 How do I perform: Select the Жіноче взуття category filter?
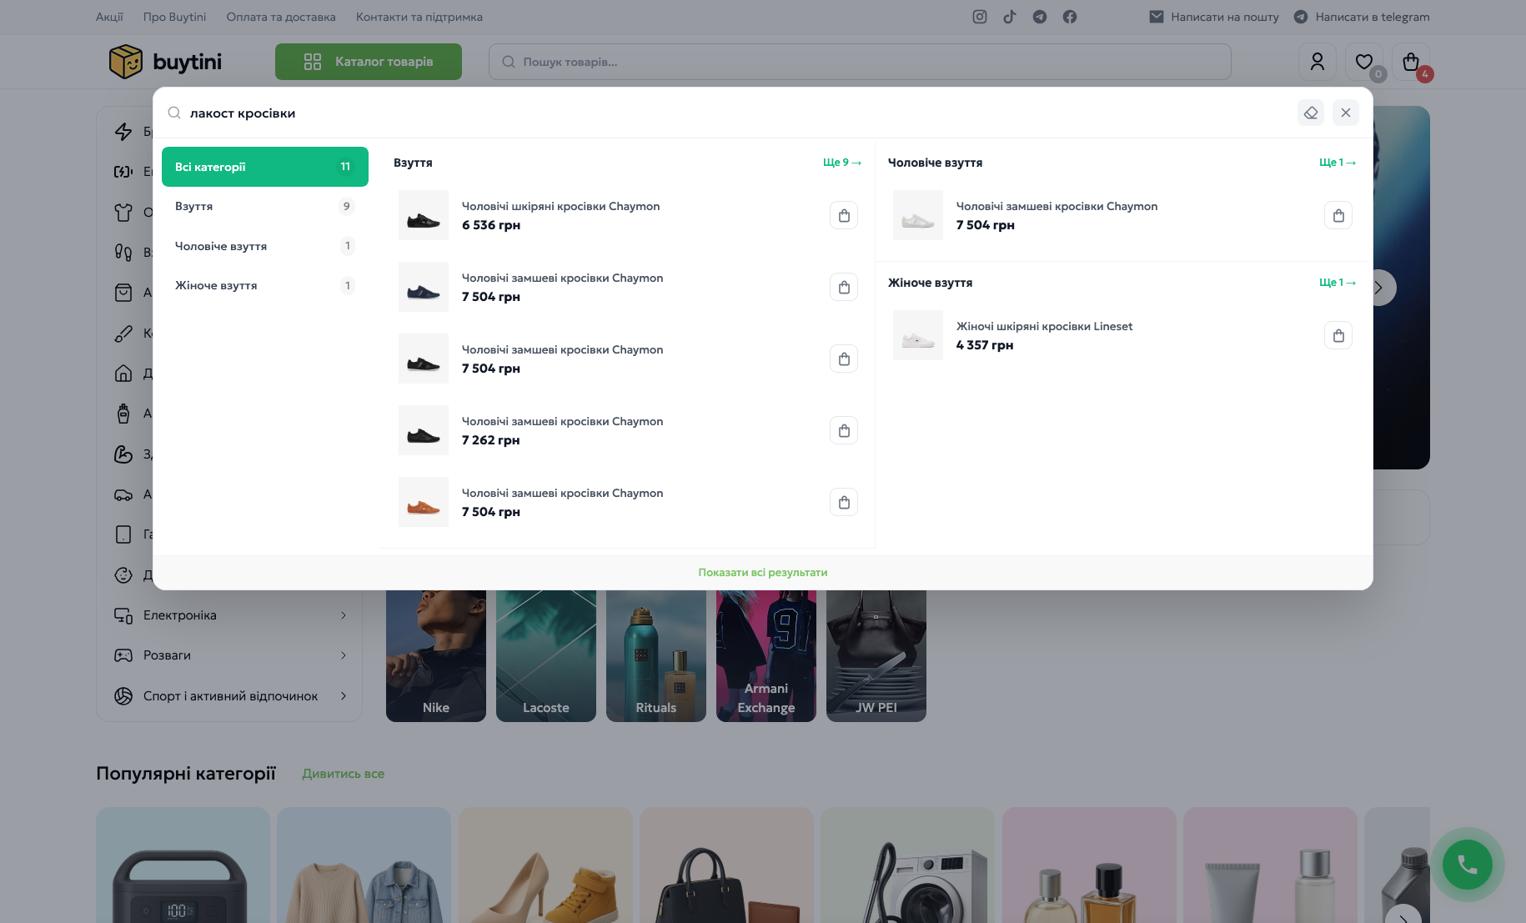(265, 285)
